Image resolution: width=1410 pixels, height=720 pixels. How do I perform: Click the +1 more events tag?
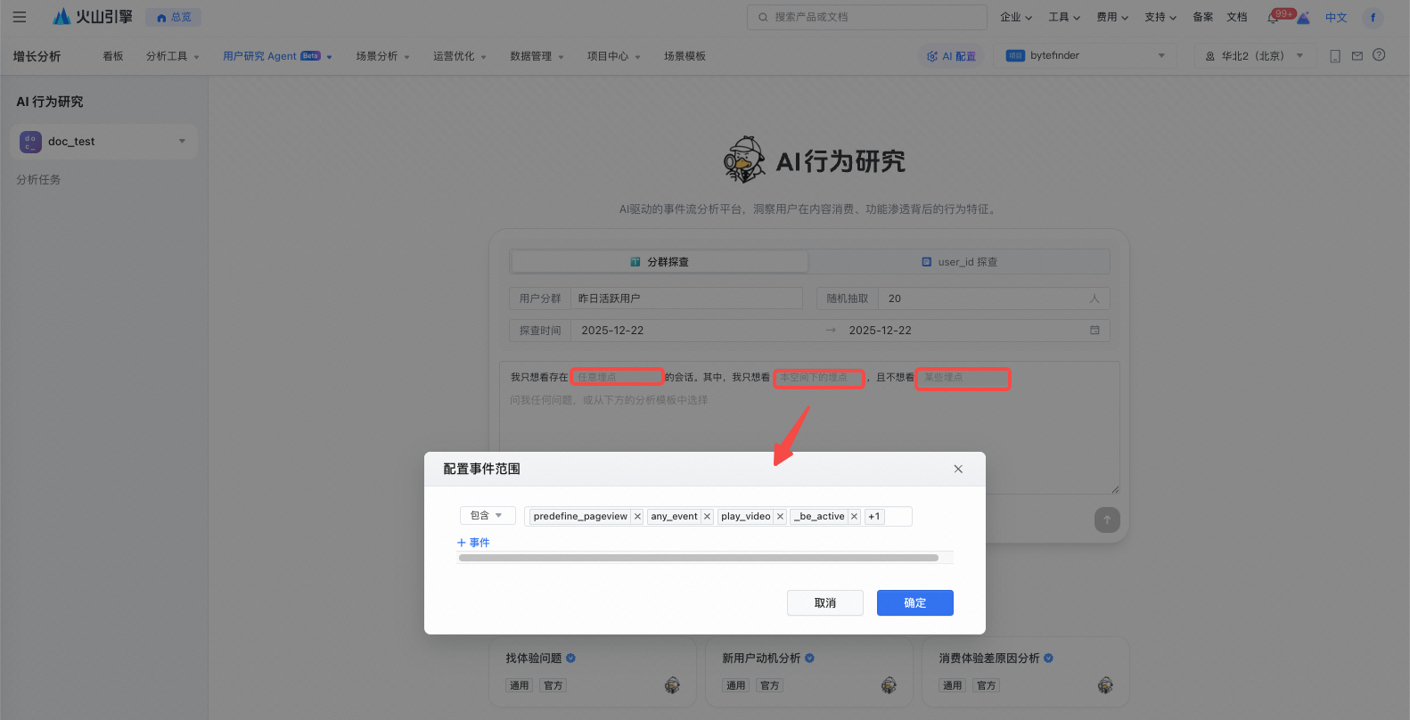click(874, 517)
